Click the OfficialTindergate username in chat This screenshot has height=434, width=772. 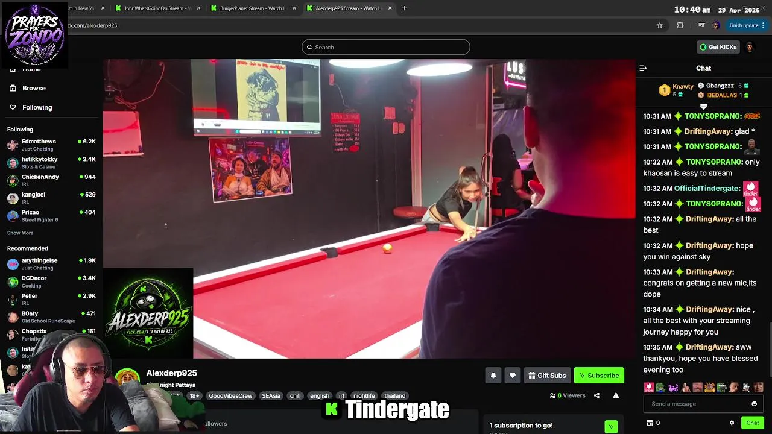707,189
